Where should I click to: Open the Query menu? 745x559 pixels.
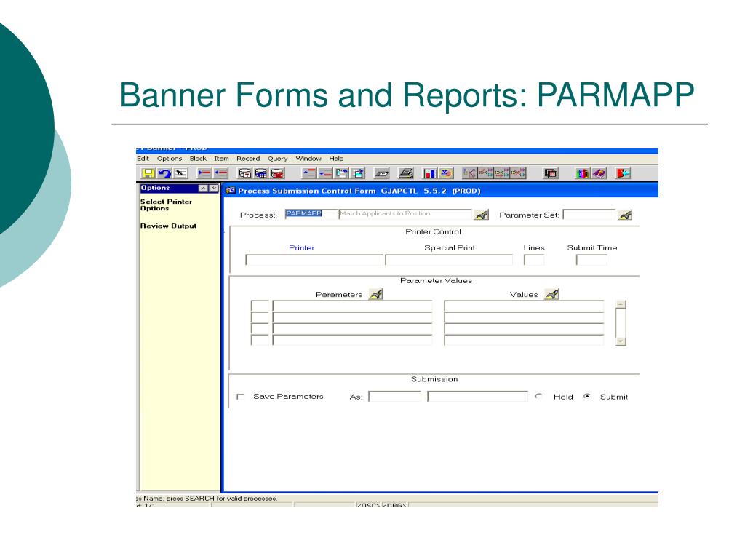[x=277, y=159]
